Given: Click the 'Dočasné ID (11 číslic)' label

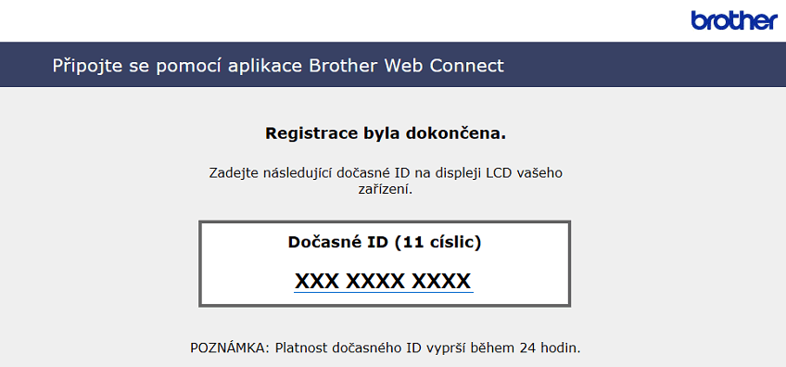Looking at the screenshot, I should coord(385,242).
